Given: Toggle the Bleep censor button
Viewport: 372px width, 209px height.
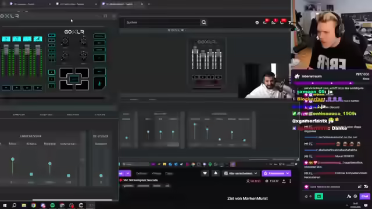Looking at the screenshot, I should click(99, 71).
